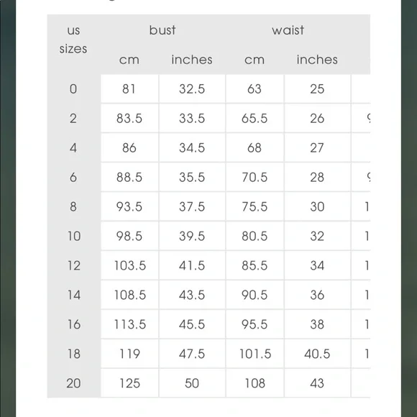Screen dimensions: 417x417
Task: Click the size 20 row label
Action: [73, 383]
